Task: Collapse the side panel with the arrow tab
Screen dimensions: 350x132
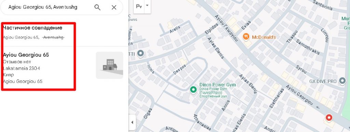Action: [x=132, y=122]
